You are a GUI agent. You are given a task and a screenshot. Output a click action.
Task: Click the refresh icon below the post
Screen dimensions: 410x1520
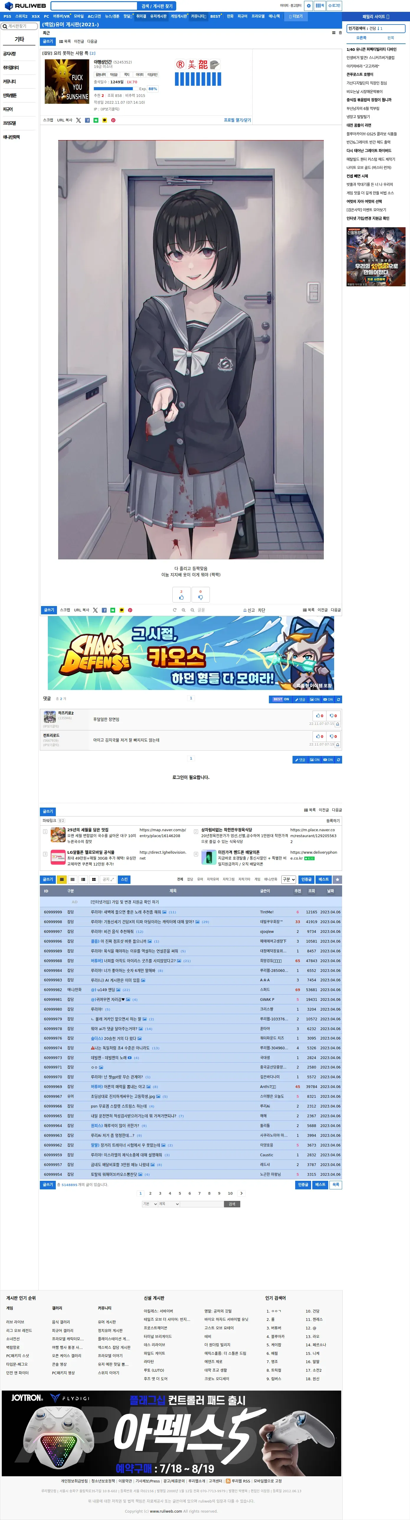(174, 610)
